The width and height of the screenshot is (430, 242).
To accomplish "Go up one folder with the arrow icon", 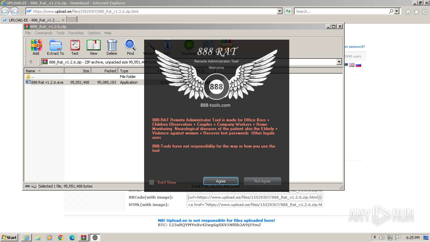I will pyautogui.click(x=31, y=62).
